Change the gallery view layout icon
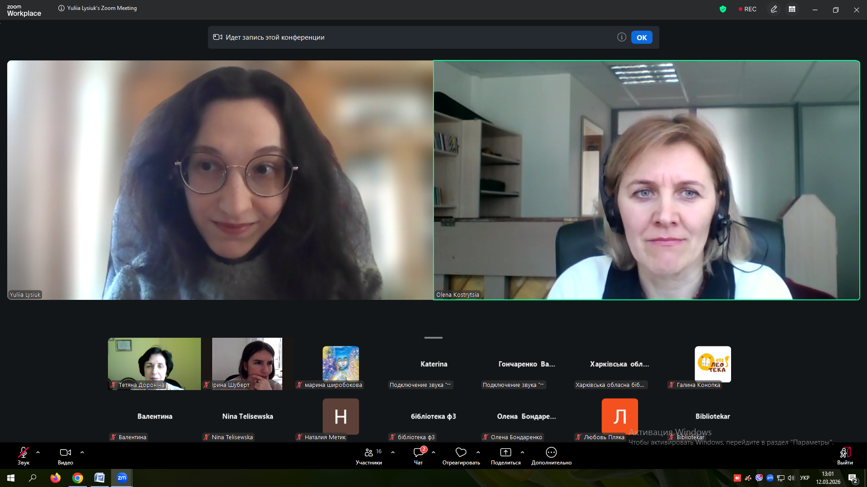The height and width of the screenshot is (487, 867). click(x=792, y=9)
